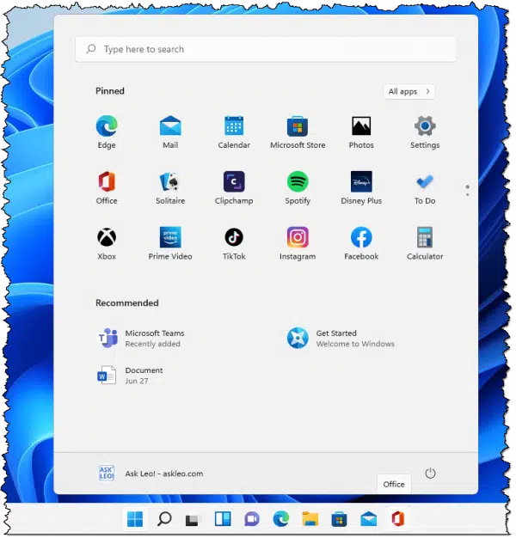This screenshot has height=538, width=516.
Task: Launch Xbox app
Action: coord(107,243)
